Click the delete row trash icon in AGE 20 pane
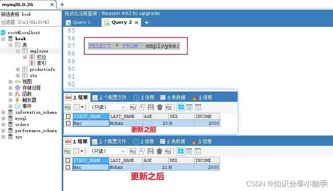 [x=160, y=108]
